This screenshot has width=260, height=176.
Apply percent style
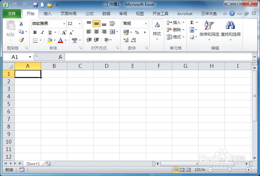point(137,32)
